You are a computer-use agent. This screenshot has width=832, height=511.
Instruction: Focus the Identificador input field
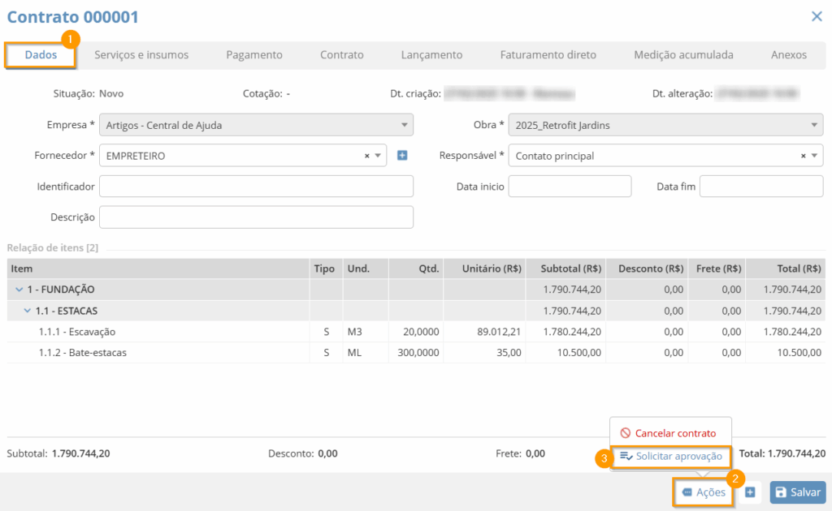[x=256, y=187]
